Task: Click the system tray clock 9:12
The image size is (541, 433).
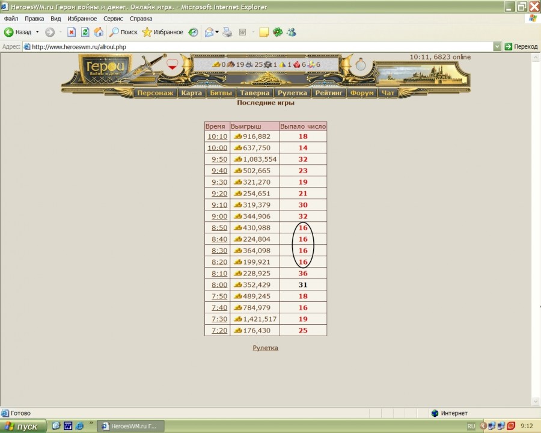Action: tap(527, 426)
